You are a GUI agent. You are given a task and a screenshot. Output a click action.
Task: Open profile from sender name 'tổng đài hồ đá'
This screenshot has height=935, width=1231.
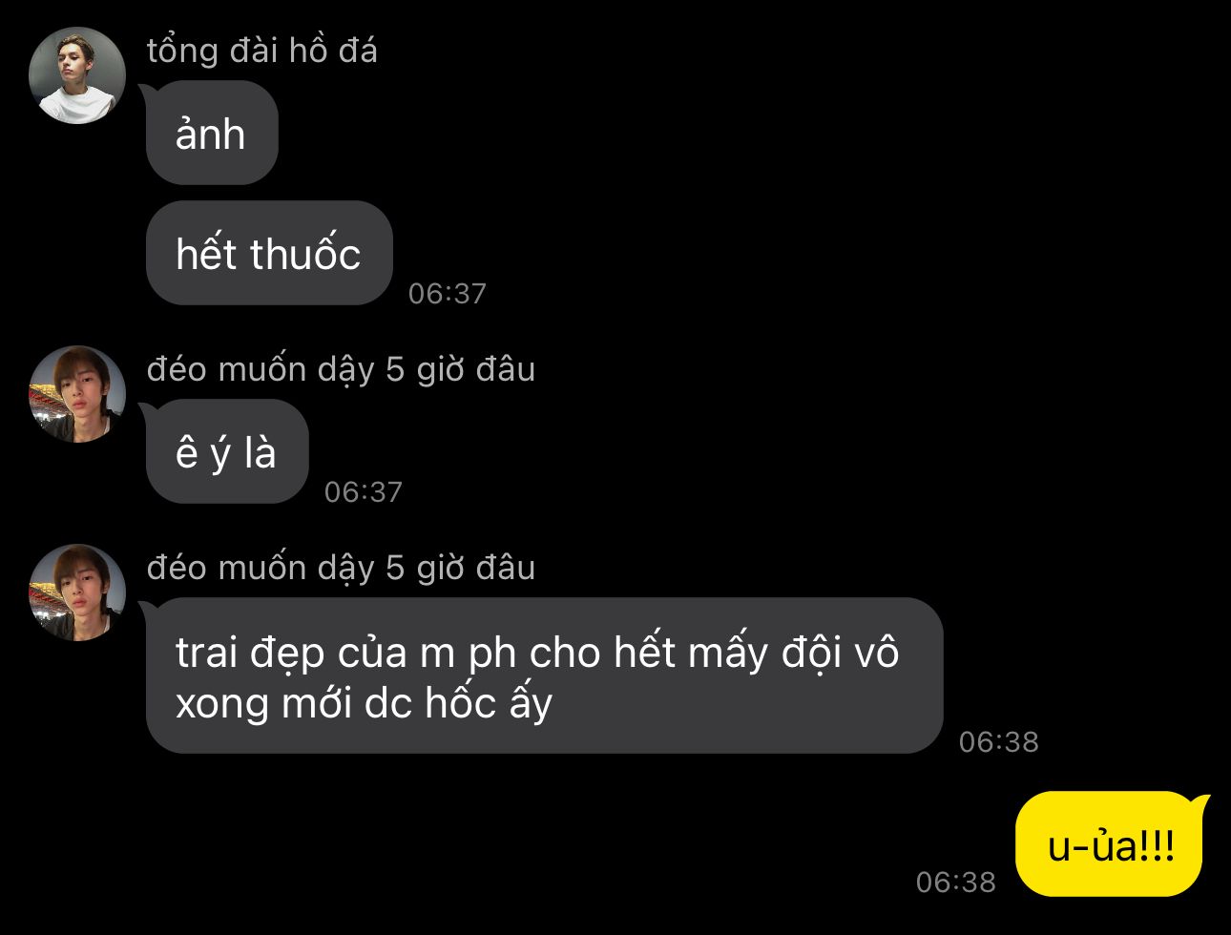coord(262,51)
